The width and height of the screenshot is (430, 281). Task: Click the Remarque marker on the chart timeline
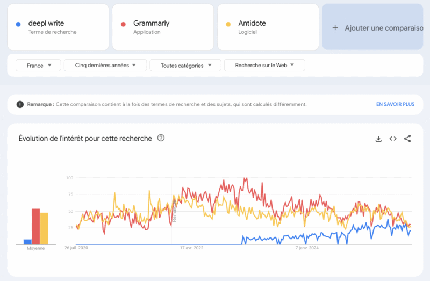(174, 211)
